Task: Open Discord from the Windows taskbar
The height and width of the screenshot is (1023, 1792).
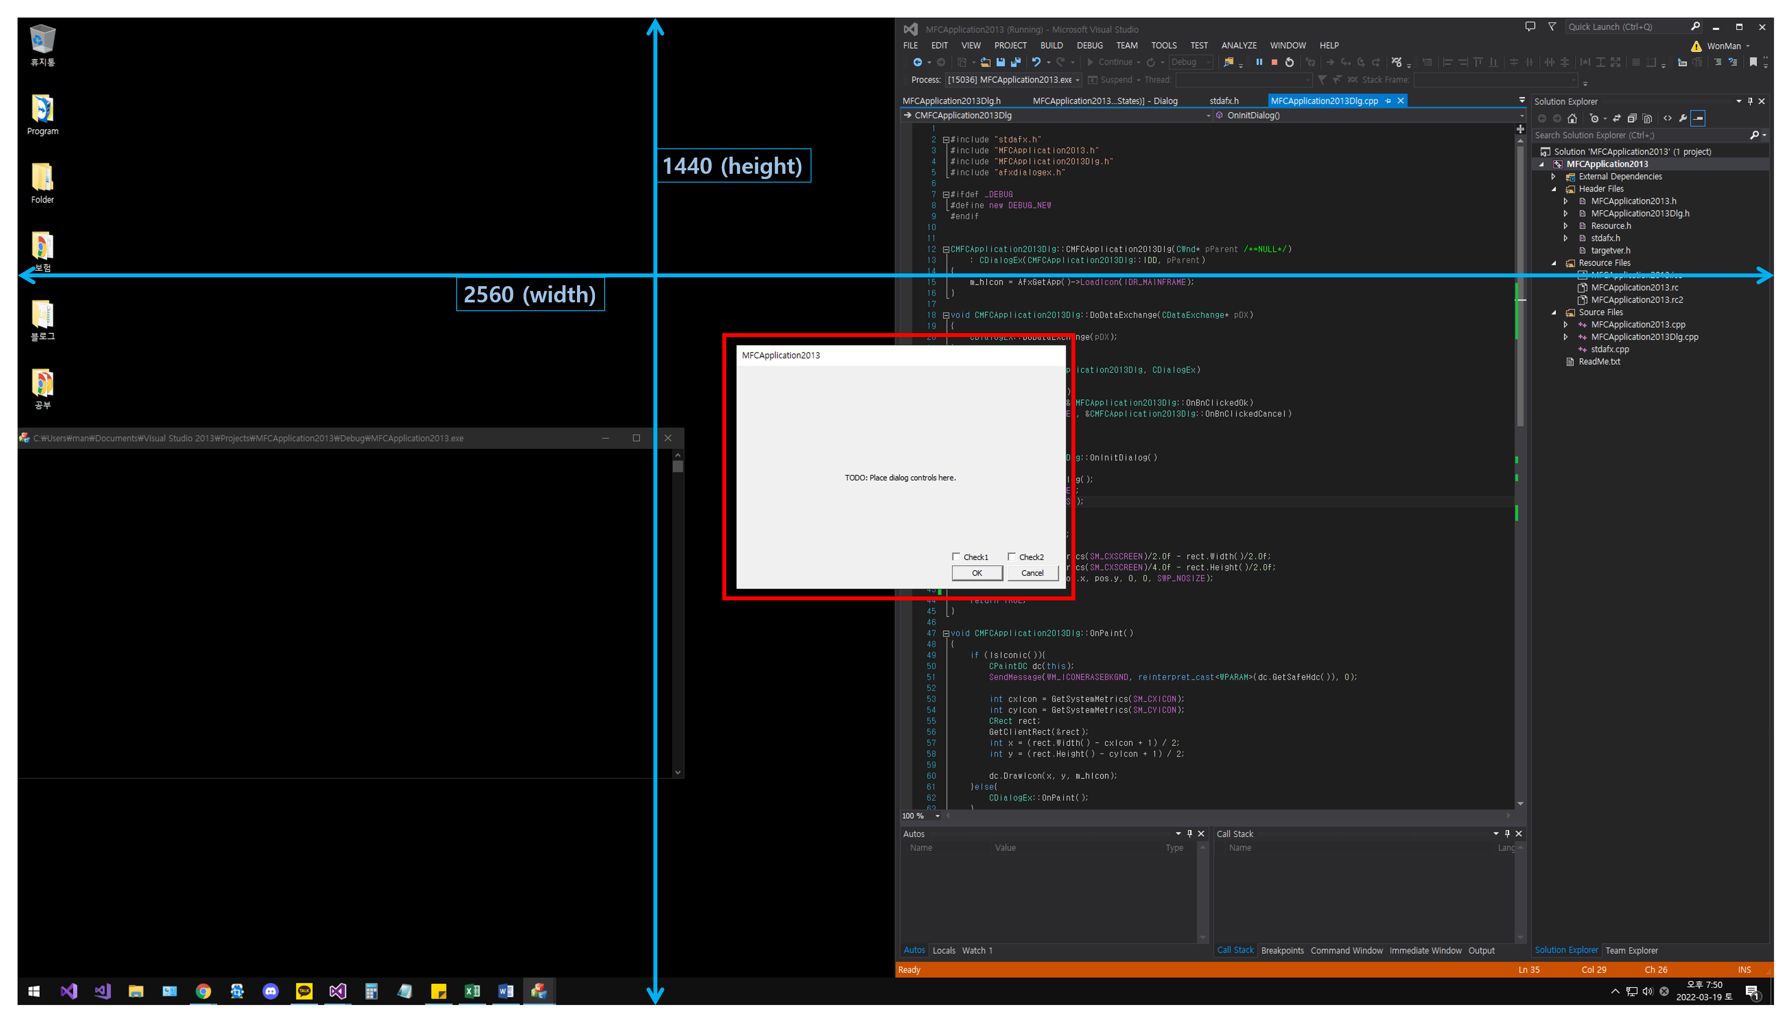Action: [270, 991]
